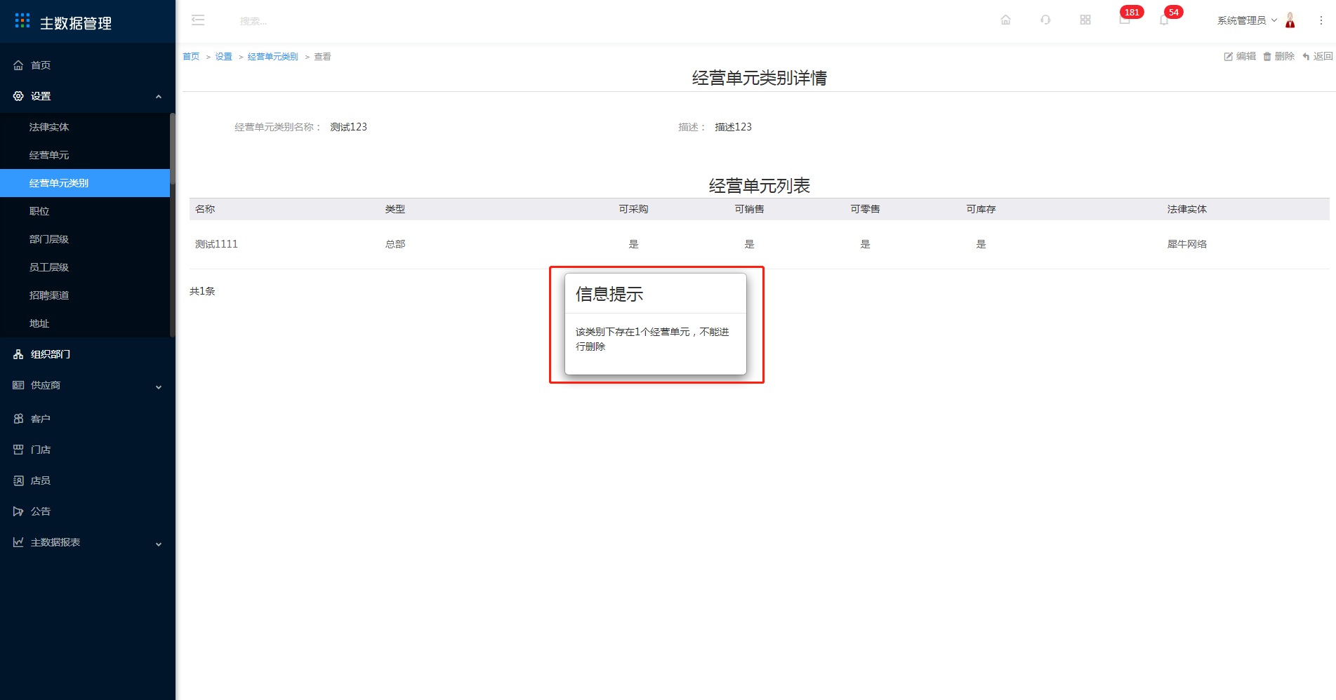Go to 设置 breadcrumb link
1336x700 pixels.
(223, 57)
